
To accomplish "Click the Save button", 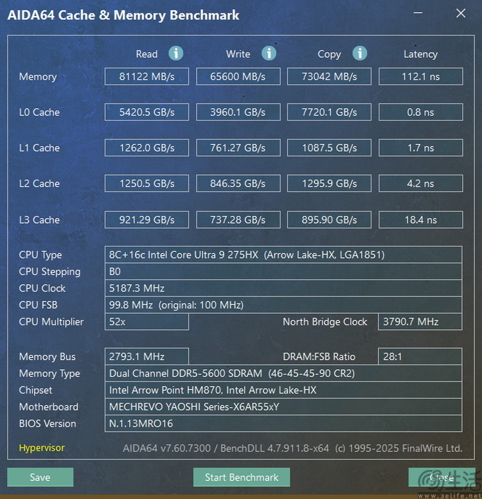I will pyautogui.click(x=40, y=477).
